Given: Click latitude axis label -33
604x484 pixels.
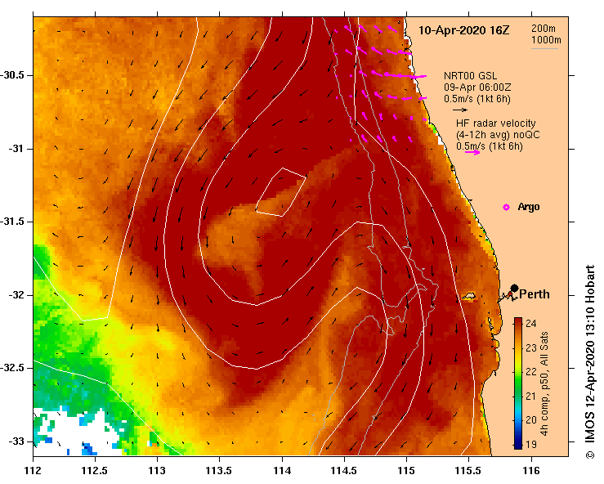Looking at the screenshot, I should click(16, 441).
